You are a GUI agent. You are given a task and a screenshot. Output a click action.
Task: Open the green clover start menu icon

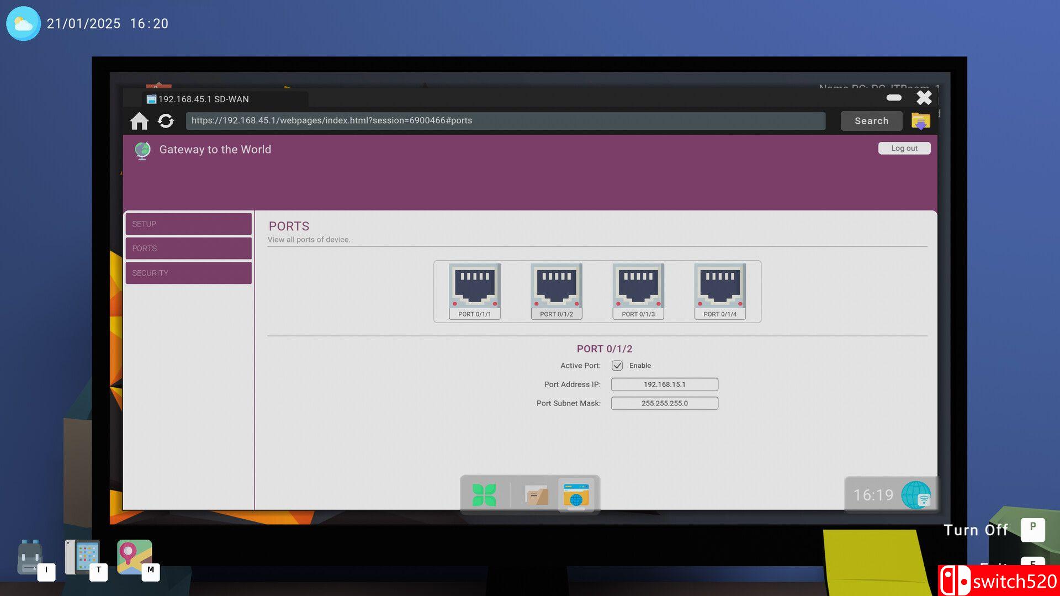pyautogui.click(x=484, y=495)
